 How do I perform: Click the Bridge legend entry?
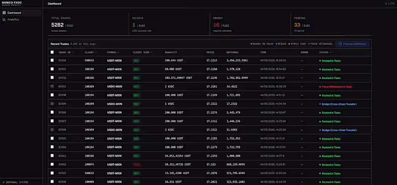click(281, 44)
